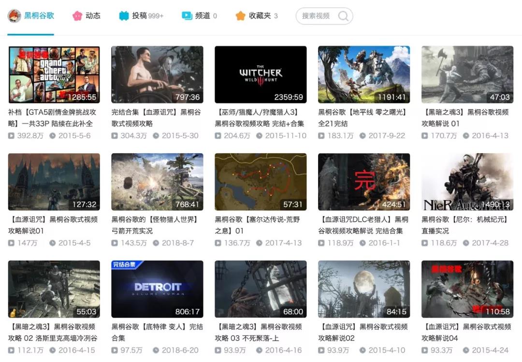
Task: Open the GTA5 grand theft auto thumbnail
Action: pos(54,74)
